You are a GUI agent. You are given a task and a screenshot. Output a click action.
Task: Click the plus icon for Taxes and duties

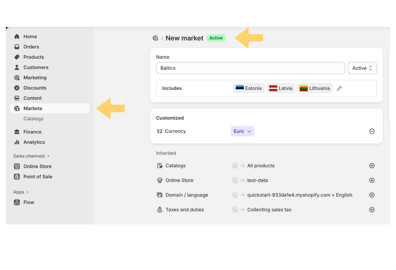point(372,210)
